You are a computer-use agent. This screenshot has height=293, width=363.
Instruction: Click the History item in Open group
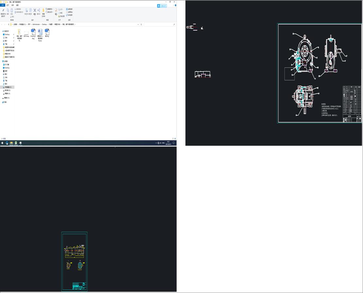pos(61,16)
